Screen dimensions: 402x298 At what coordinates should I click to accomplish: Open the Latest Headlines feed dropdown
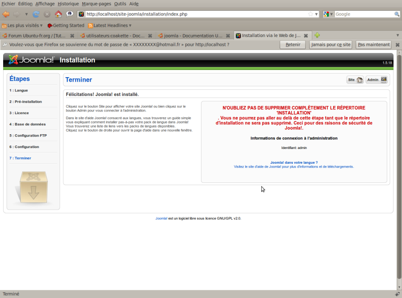110,25
